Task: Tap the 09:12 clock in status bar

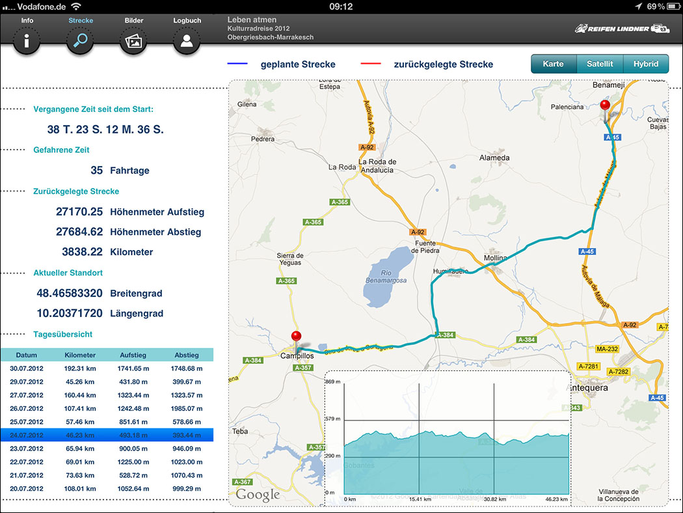Action: click(341, 7)
